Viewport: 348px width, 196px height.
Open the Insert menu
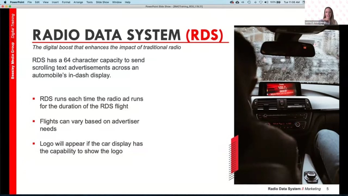(x=55, y=2)
